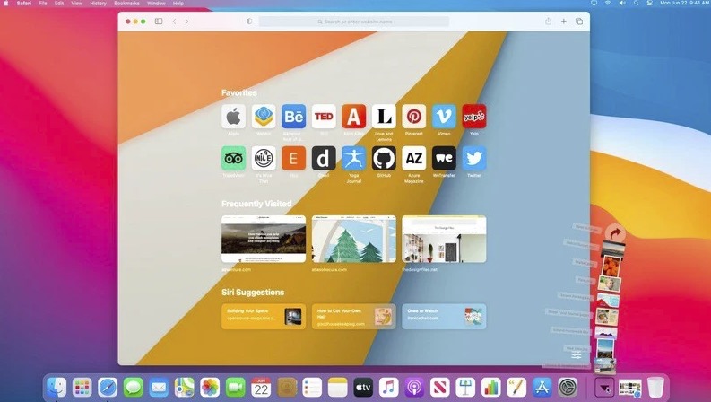The height and width of the screenshot is (402, 711).
Task: Open the orange A favorite icon
Action: pyautogui.click(x=353, y=117)
